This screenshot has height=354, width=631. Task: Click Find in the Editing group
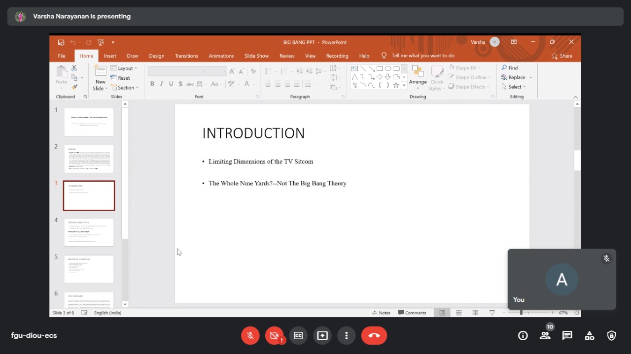(x=510, y=68)
